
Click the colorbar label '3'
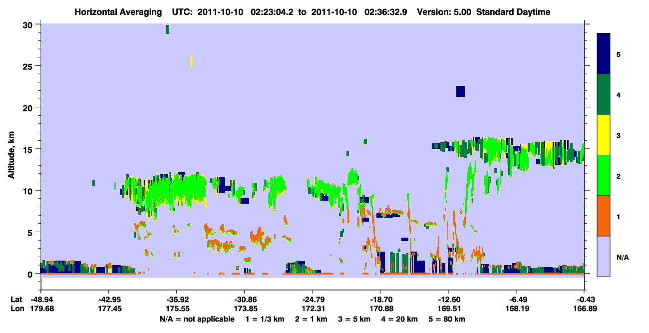coord(619,135)
